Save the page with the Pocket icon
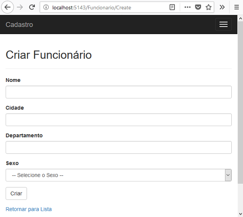 [198, 7]
